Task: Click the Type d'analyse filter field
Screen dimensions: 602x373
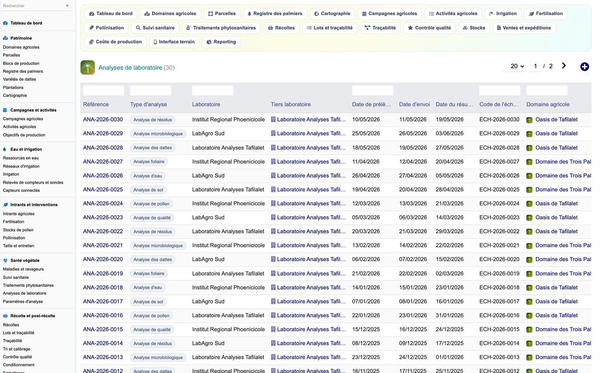Action: tap(150, 90)
